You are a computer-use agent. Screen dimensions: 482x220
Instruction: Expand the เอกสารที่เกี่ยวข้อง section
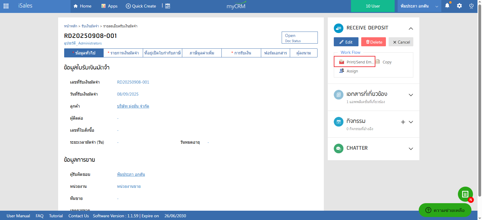point(411,95)
